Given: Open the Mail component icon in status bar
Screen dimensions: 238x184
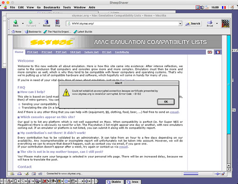Looking at the screenshot, I should (20, 174).
